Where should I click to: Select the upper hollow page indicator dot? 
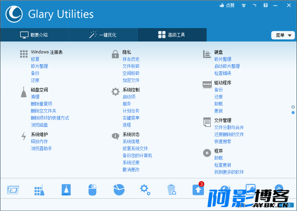(293, 107)
